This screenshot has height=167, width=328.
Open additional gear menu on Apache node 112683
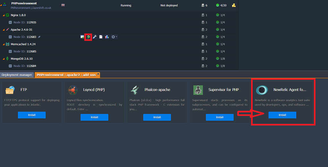pyautogui.click(x=114, y=37)
